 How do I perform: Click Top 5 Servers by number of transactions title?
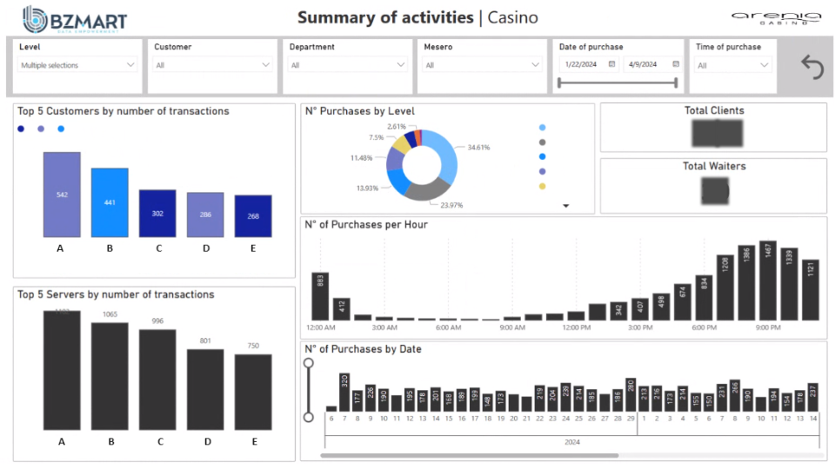116,294
